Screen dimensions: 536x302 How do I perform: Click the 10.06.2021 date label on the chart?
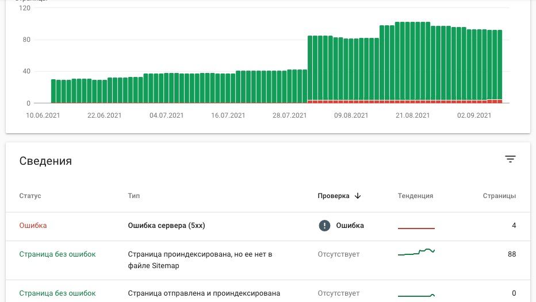(x=43, y=115)
